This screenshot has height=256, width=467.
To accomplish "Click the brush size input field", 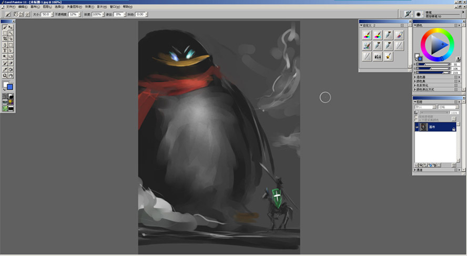I will pyautogui.click(x=46, y=14).
